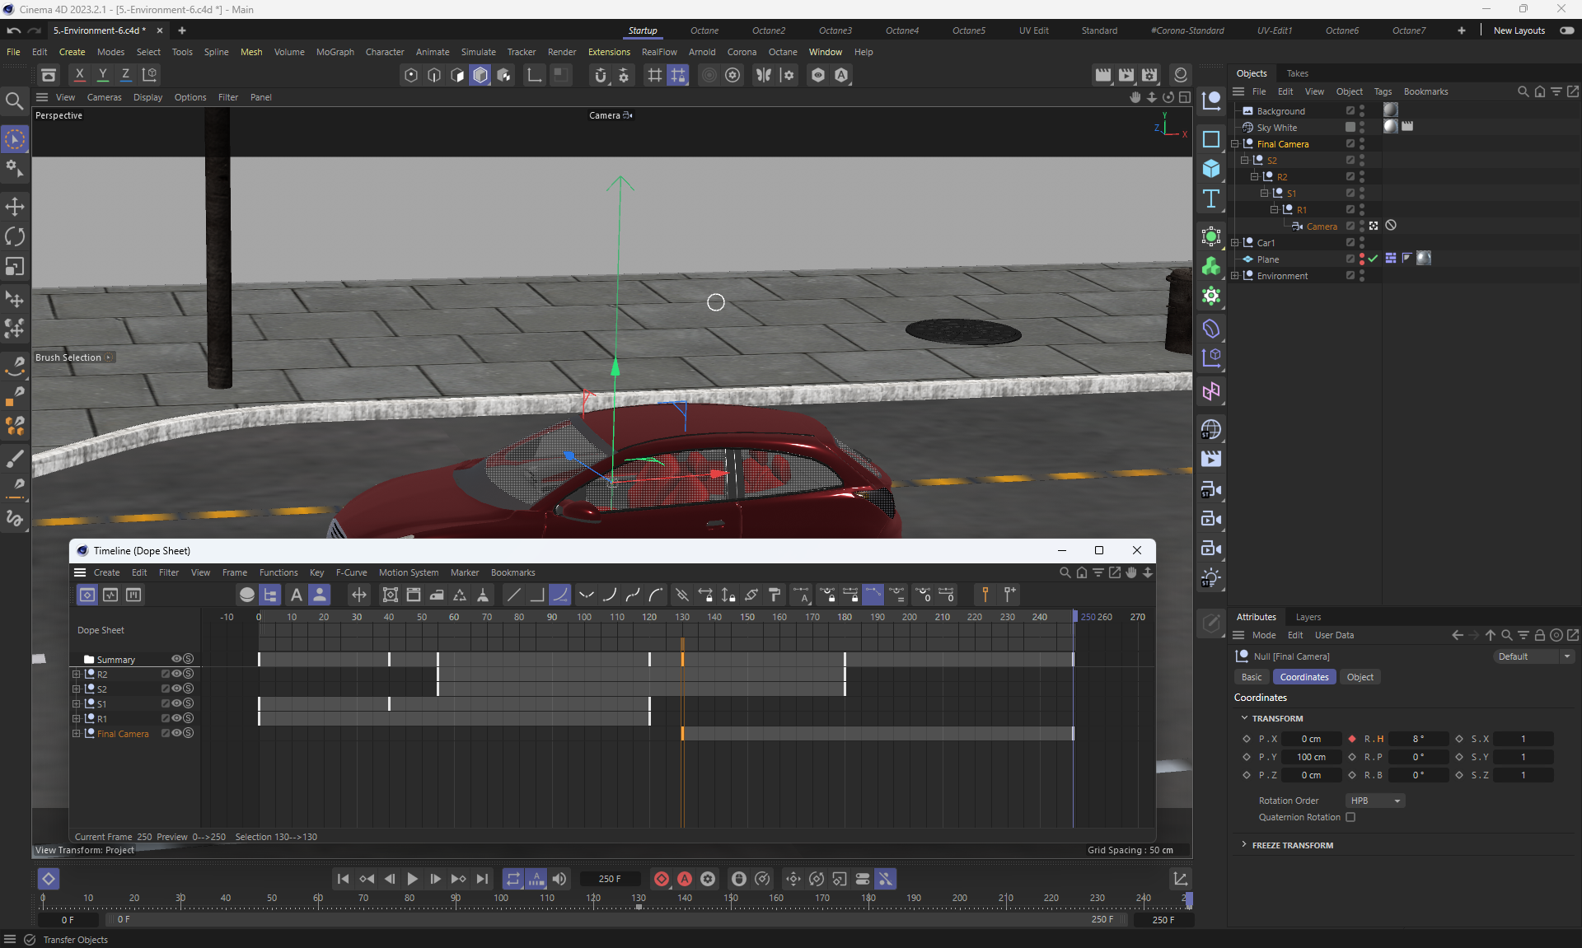Switch to the Takes tab

tap(1297, 73)
